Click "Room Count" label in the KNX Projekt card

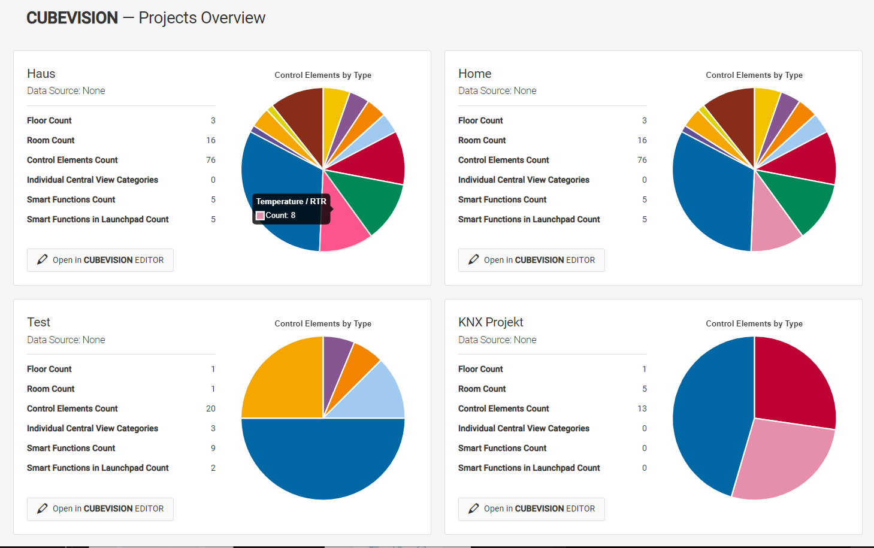(x=482, y=389)
